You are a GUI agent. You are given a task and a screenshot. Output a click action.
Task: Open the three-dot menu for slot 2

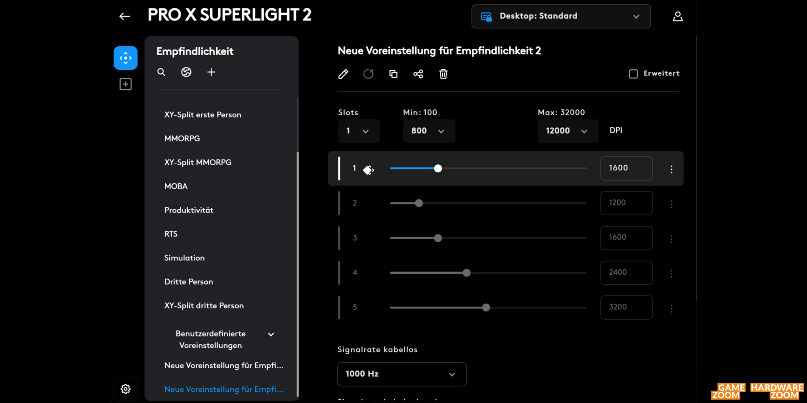pos(671,204)
